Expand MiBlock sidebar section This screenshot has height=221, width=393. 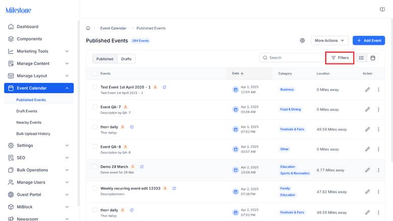[39, 207]
